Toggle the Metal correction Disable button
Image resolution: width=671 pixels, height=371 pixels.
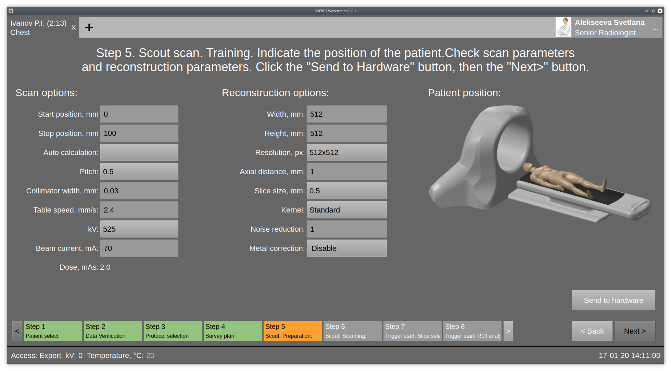346,248
